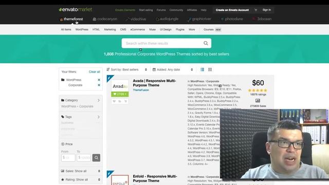Open eCommerce category menu
Viewport: 329px width, 185px height.
click(138, 30)
